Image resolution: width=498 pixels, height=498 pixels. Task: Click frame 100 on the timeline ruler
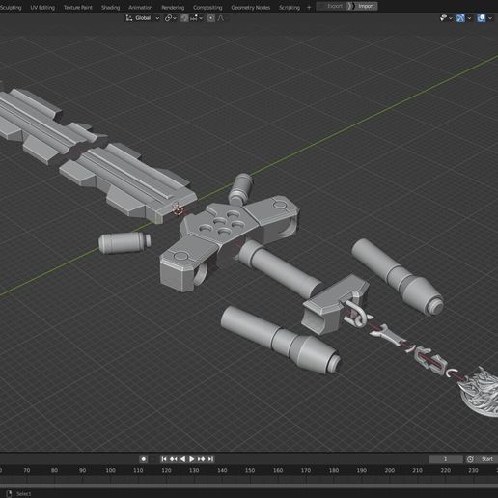tap(110, 470)
